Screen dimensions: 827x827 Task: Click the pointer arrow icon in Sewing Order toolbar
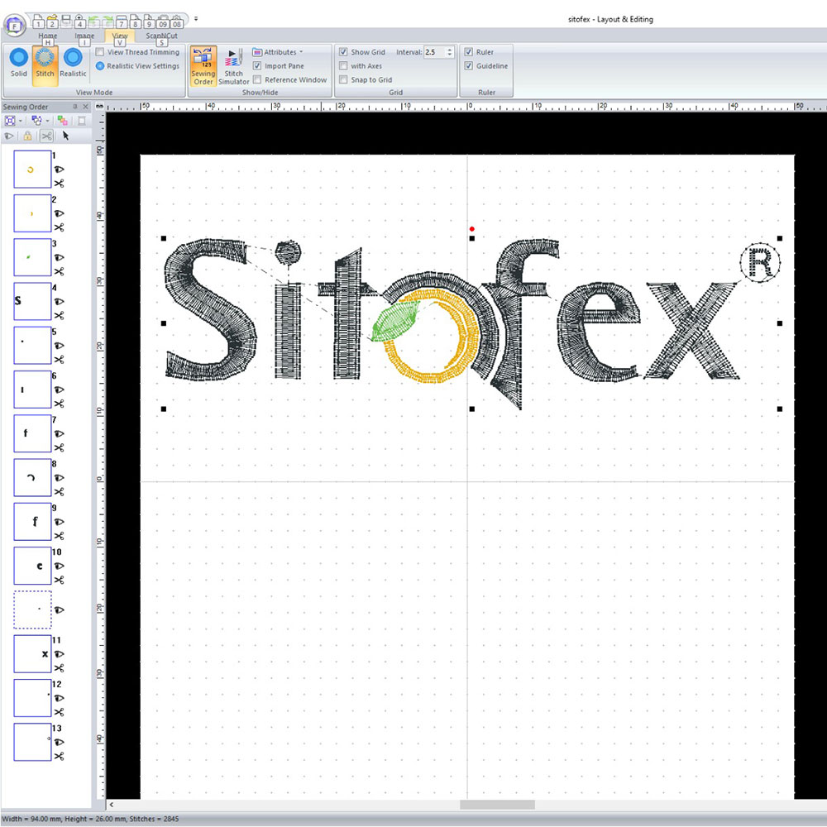[x=65, y=136]
